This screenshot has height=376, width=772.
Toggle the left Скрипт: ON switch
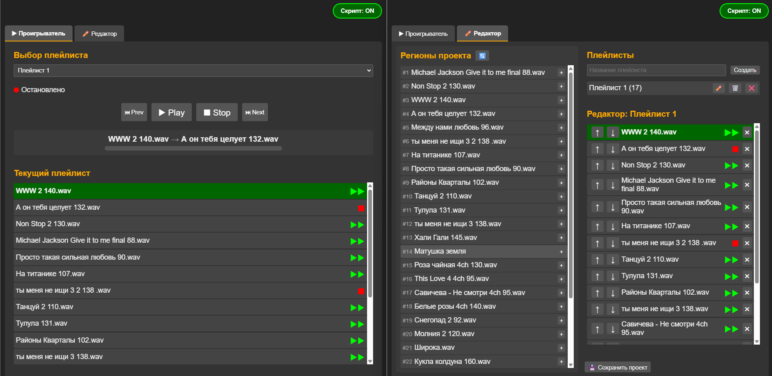pos(357,11)
